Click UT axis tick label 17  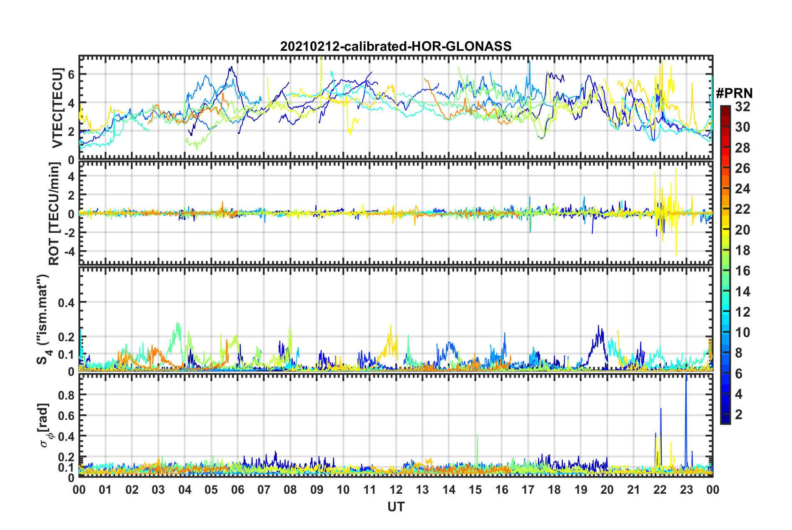(x=528, y=490)
